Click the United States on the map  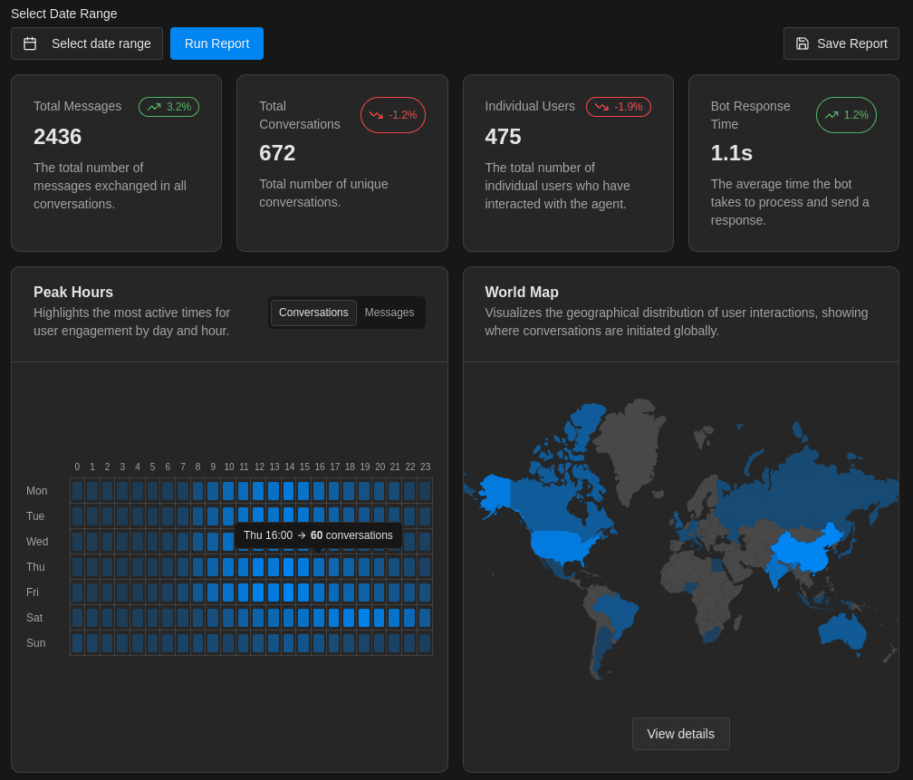(x=563, y=545)
